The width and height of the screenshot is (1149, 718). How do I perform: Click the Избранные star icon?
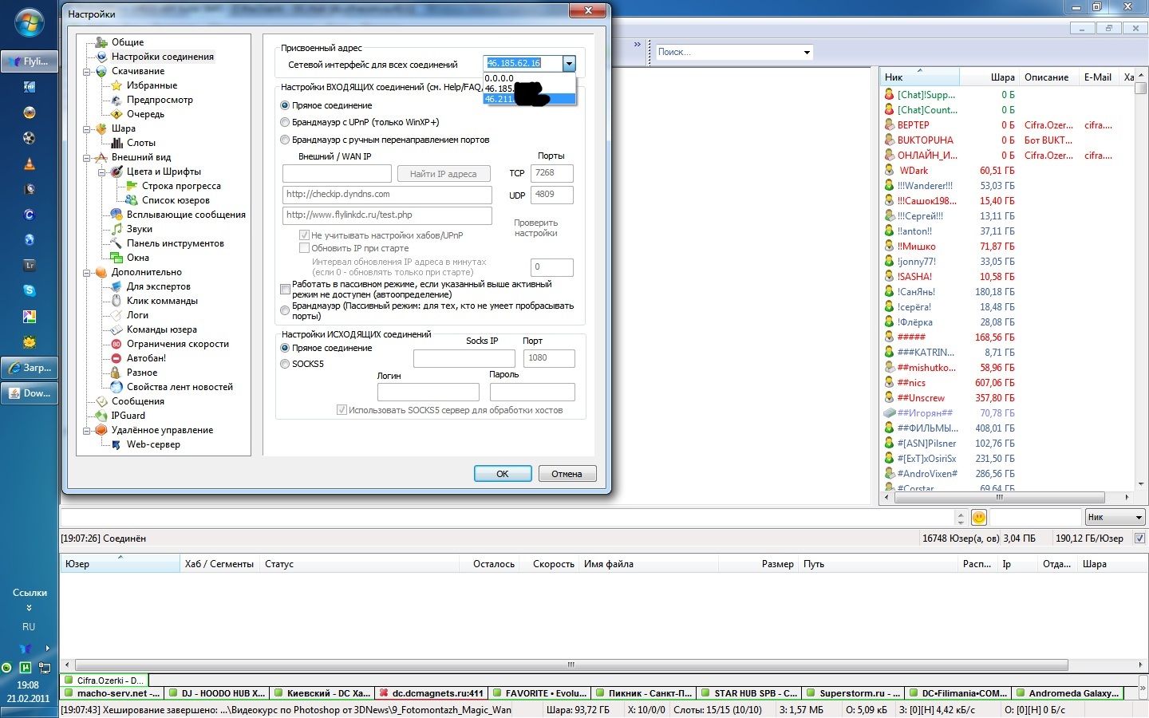(116, 85)
